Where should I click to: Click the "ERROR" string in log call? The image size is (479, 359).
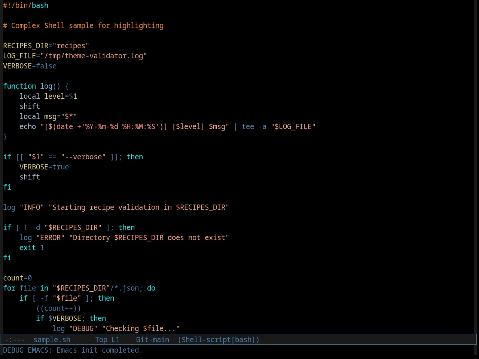(x=50, y=237)
